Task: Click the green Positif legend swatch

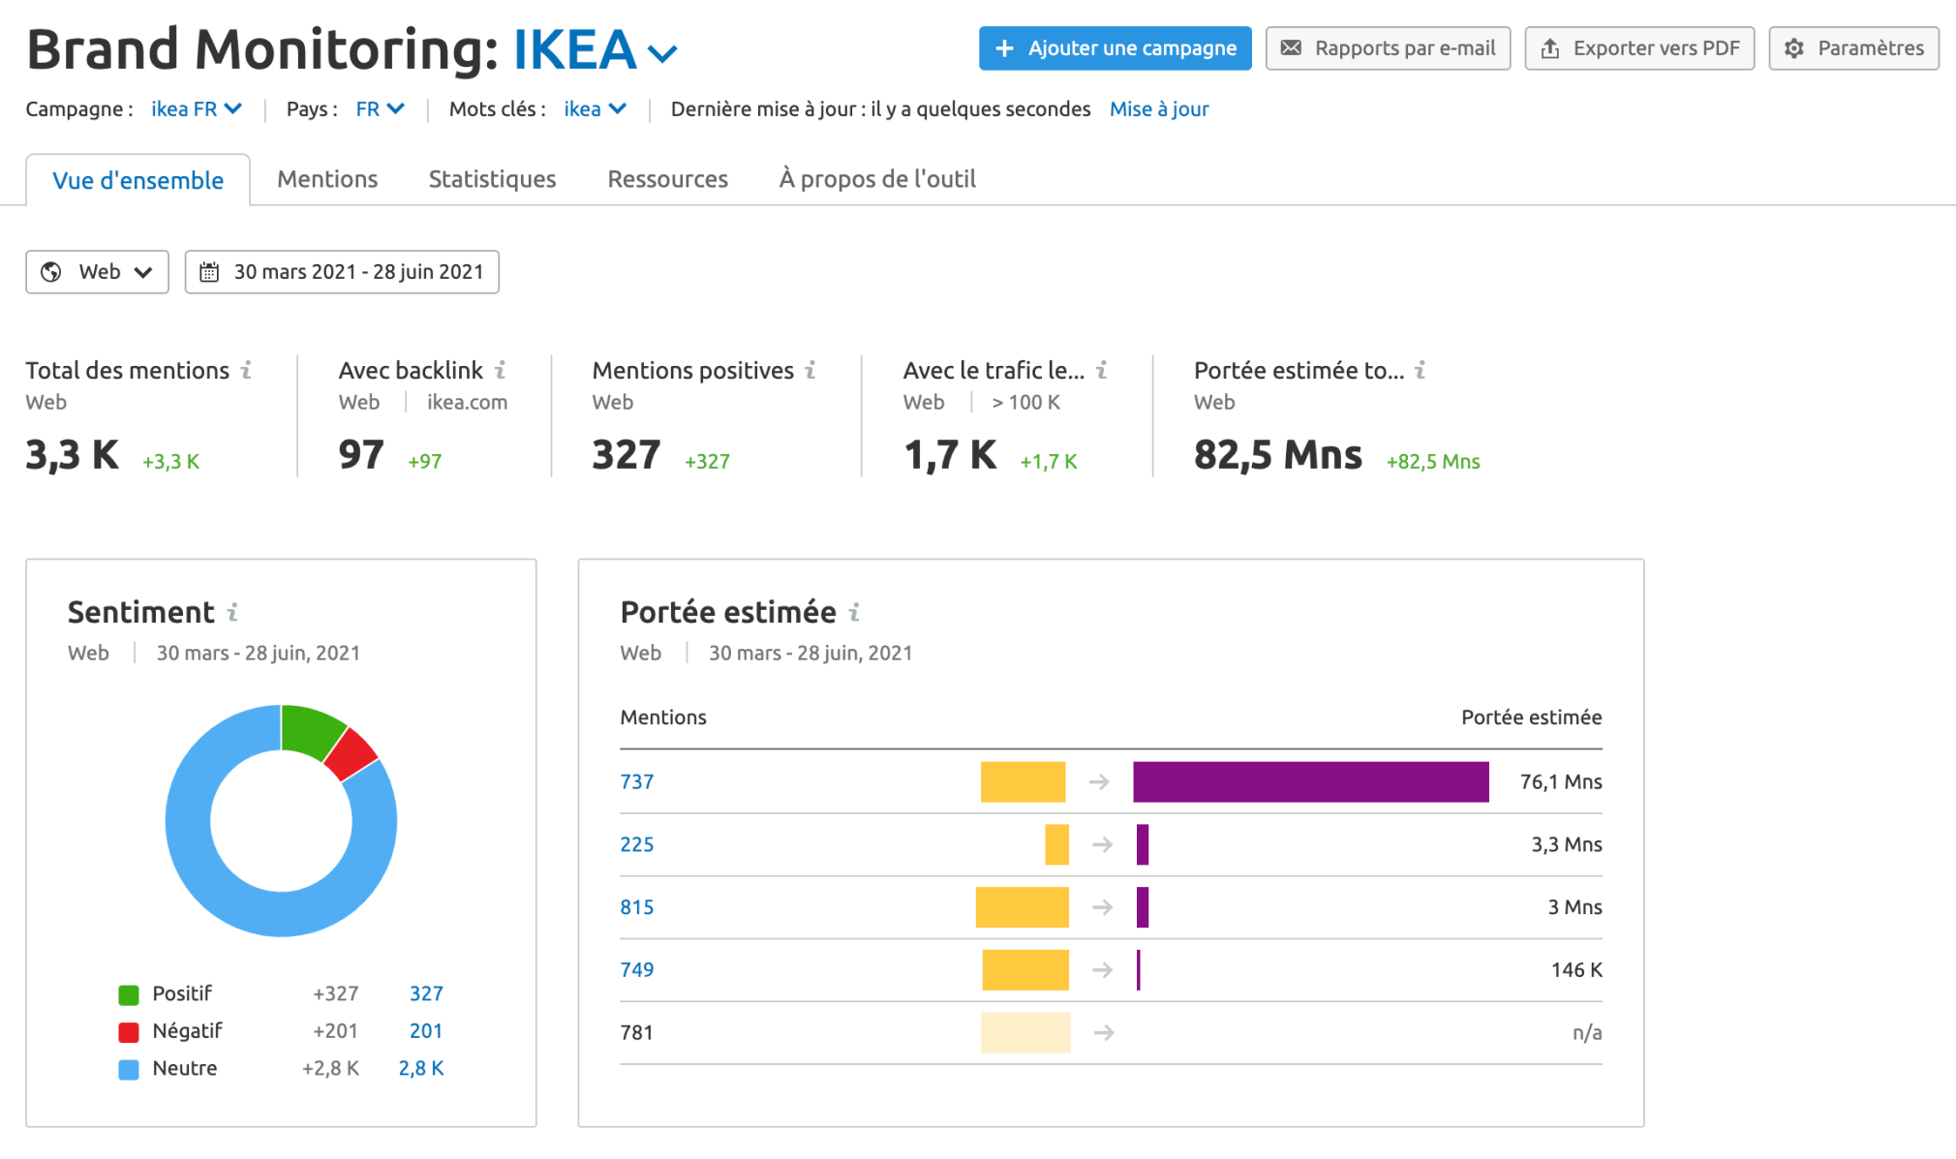Action: [x=129, y=994]
